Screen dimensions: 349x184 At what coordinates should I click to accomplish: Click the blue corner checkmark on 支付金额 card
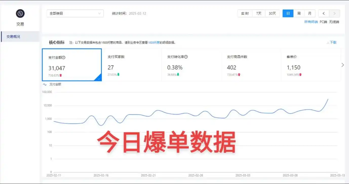coord(99,78)
